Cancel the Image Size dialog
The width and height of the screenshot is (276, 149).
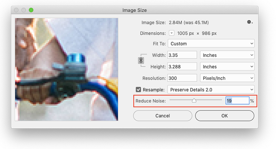point(163,116)
